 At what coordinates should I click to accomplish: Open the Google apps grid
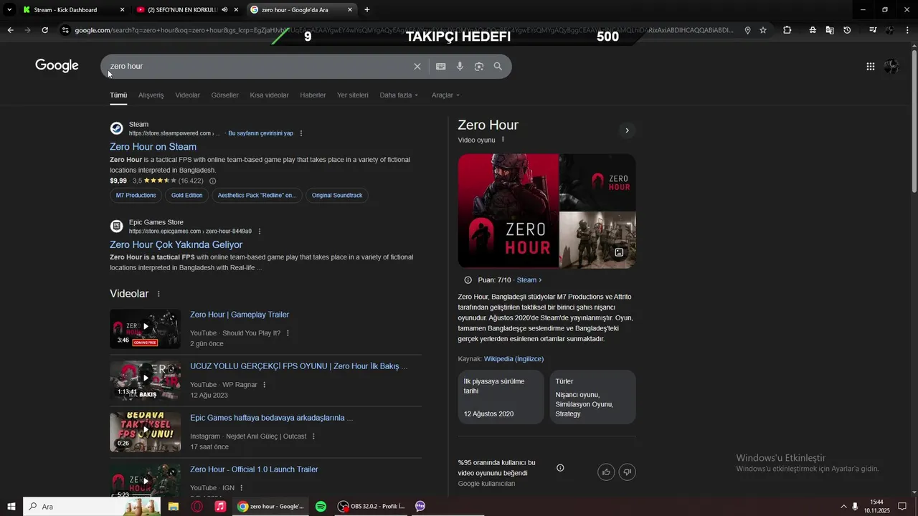click(x=870, y=67)
